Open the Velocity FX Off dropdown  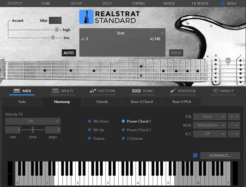pyautogui.click(x=33, y=121)
